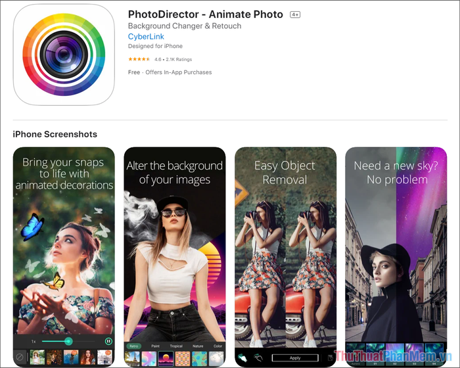Click the 'Background Changer & Retouch' subtitle
460x368 pixels.
coord(185,26)
